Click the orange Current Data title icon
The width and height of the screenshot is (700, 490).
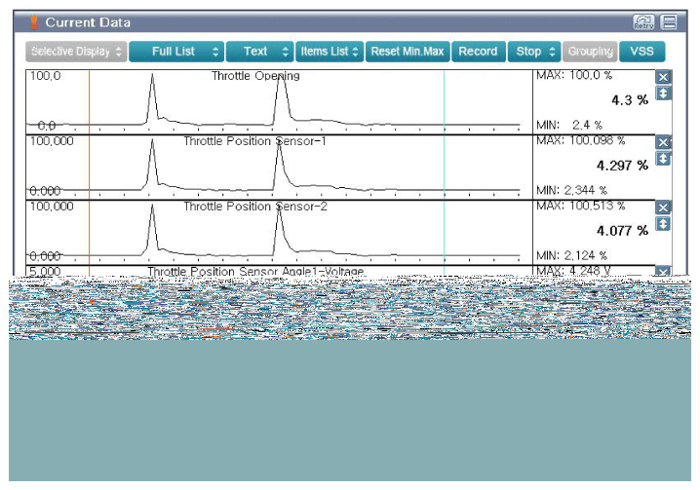(33, 22)
